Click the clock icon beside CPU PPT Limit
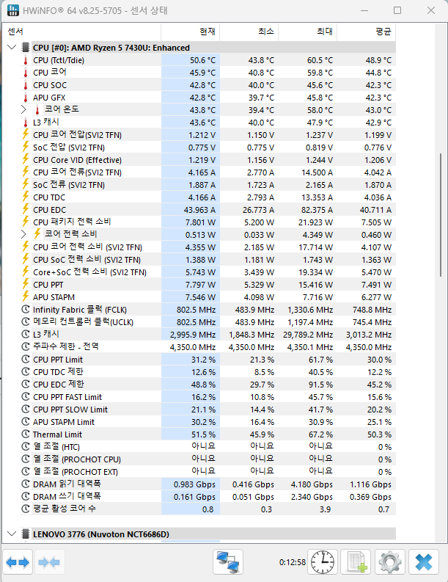The width and height of the screenshot is (448, 582). (26, 360)
